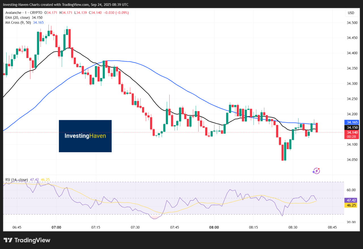
Task: Click the InvestingHaven logo watermark
Action: [85, 136]
